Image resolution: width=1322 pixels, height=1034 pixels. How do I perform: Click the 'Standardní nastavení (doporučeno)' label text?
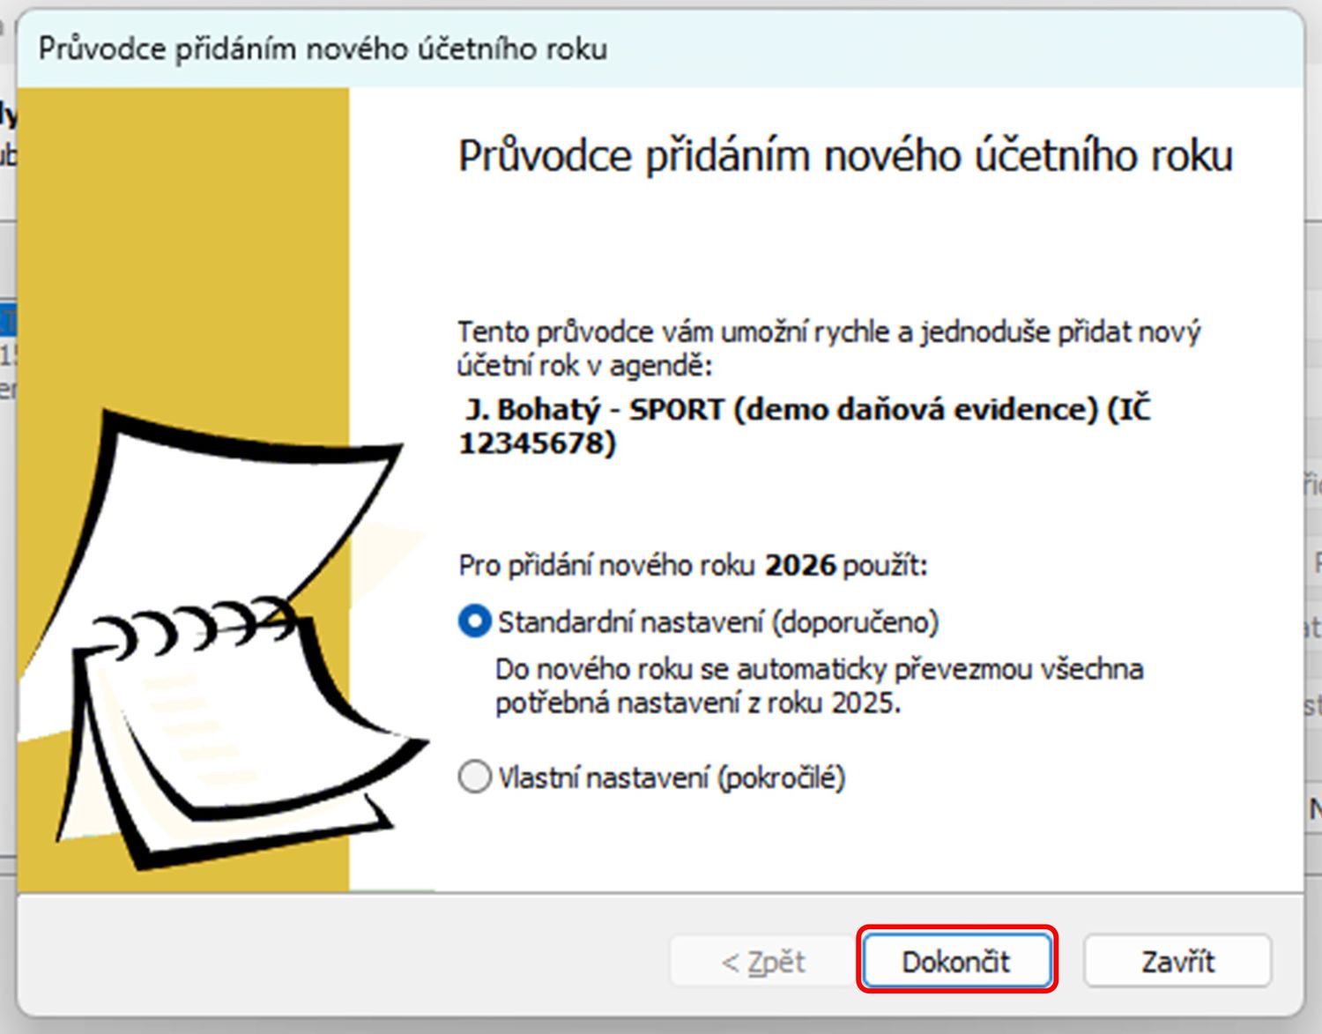717,622
